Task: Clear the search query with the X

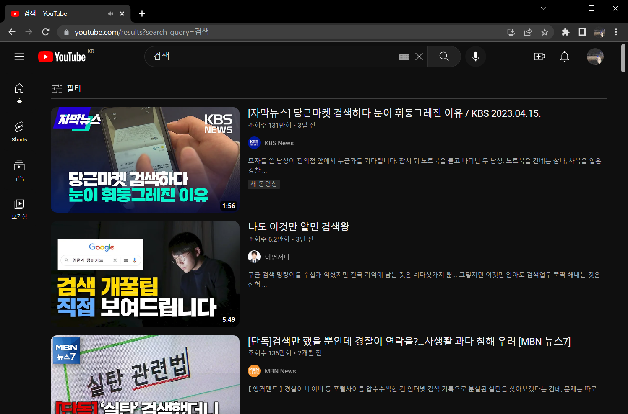Action: point(419,57)
